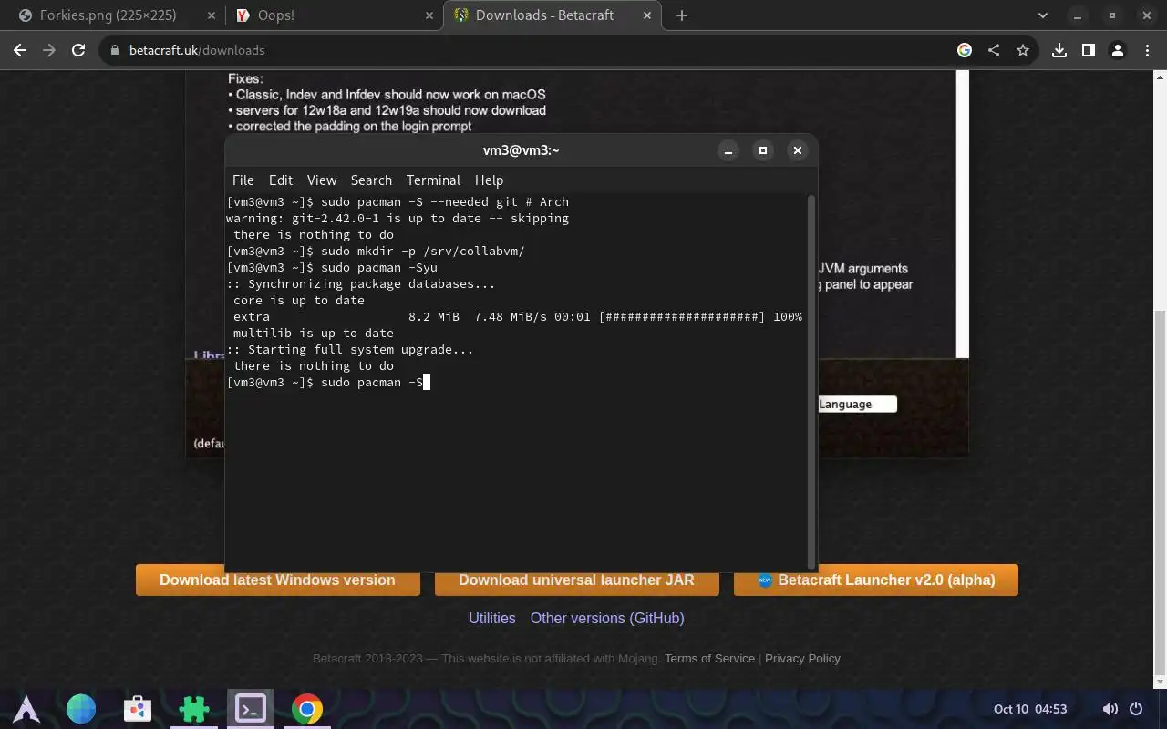1167x729 pixels.
Task: Open the terminal's View menu
Action: point(322,180)
